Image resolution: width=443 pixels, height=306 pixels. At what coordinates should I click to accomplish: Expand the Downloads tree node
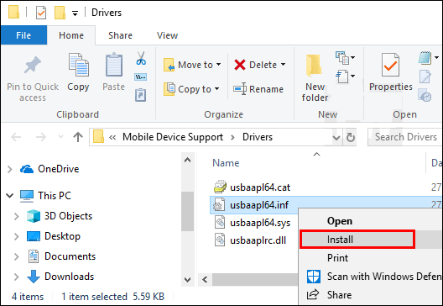pos(17,277)
